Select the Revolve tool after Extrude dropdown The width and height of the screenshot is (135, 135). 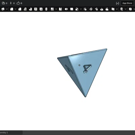click(20, 9)
